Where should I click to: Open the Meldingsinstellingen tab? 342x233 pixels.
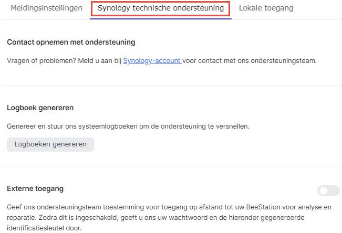coord(46,8)
